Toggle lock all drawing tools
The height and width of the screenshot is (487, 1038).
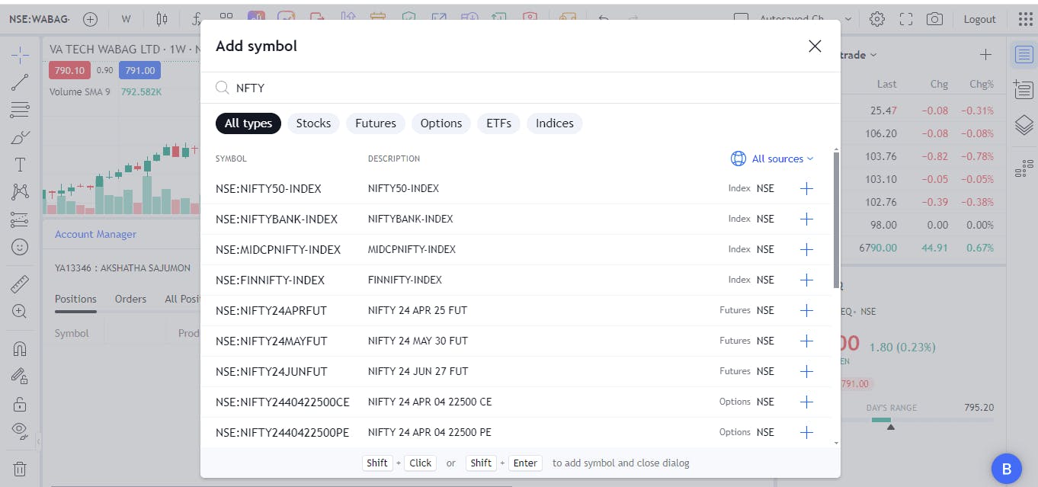point(21,403)
